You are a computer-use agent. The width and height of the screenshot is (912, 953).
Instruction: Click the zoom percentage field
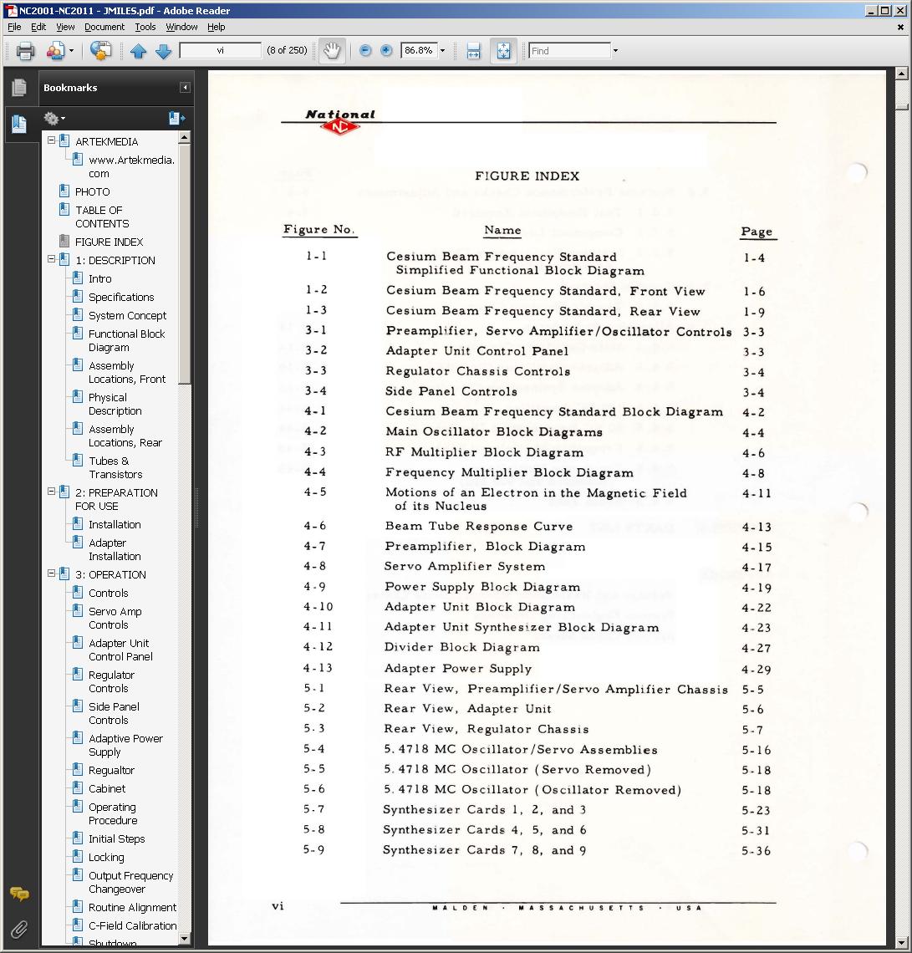(x=419, y=50)
